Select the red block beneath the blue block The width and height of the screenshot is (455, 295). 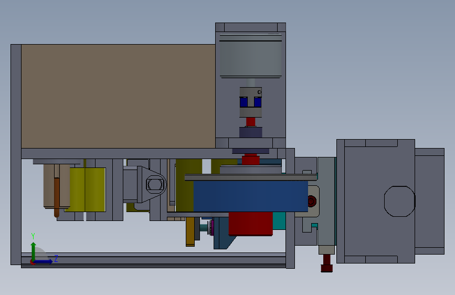[251, 223]
